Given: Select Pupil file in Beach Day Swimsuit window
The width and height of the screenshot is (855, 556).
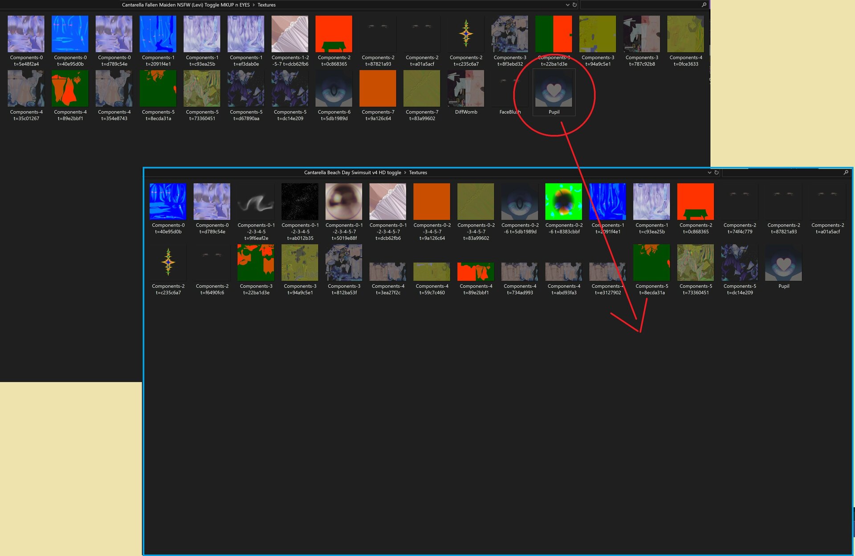Looking at the screenshot, I should pyautogui.click(x=784, y=266).
